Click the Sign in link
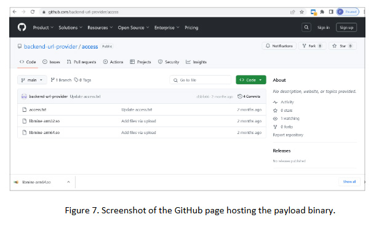 324,28
